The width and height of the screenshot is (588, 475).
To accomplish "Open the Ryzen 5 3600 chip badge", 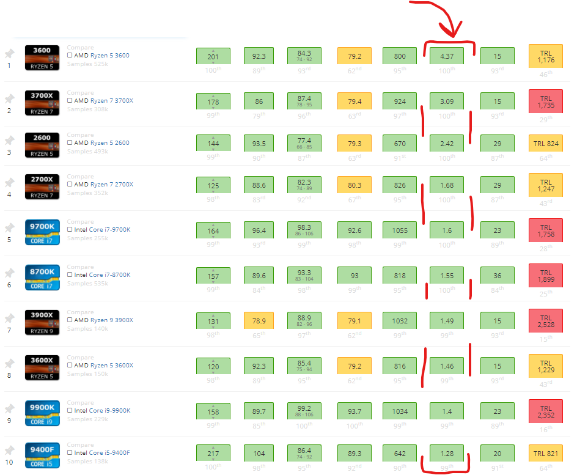I will tap(42, 58).
